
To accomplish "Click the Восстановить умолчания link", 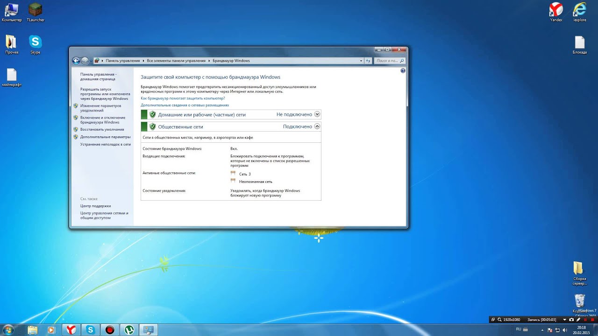I will click(x=102, y=129).
